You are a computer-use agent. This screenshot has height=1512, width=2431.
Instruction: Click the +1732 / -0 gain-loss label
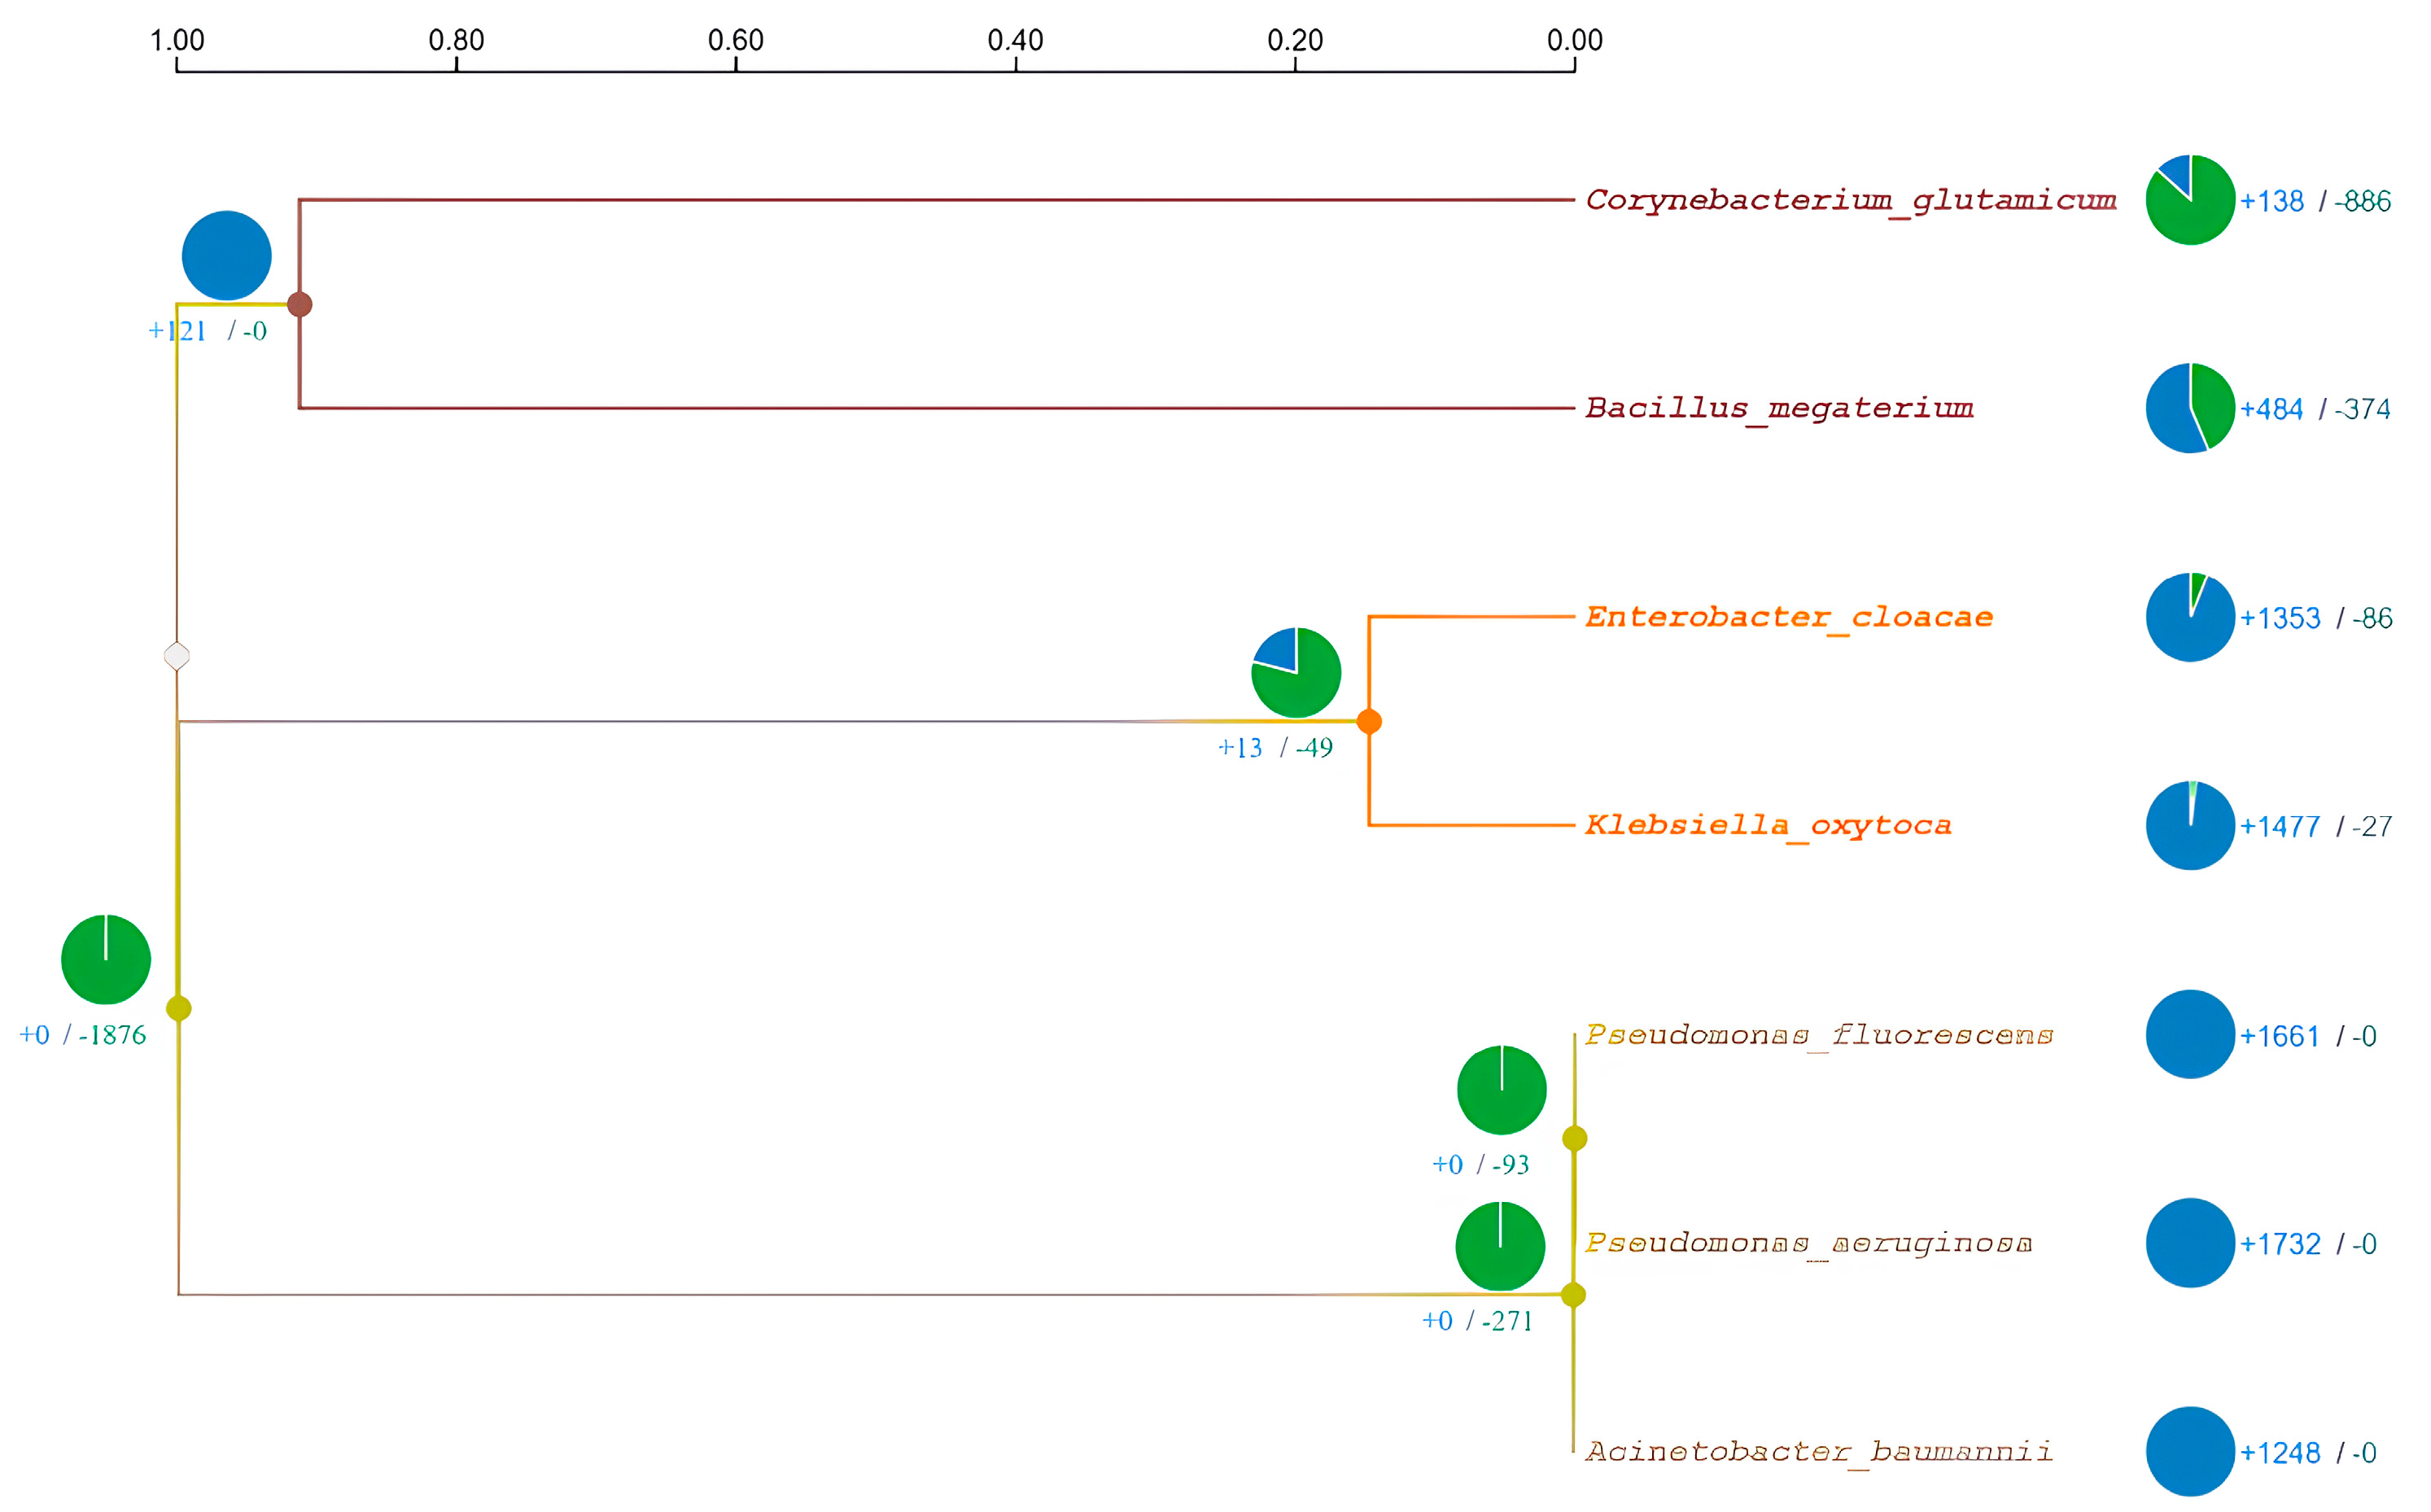(x=2307, y=1244)
